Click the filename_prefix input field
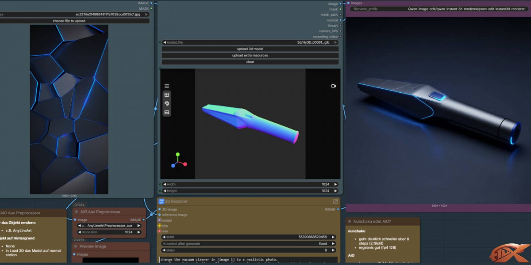The width and height of the screenshot is (531, 265). click(438, 9)
